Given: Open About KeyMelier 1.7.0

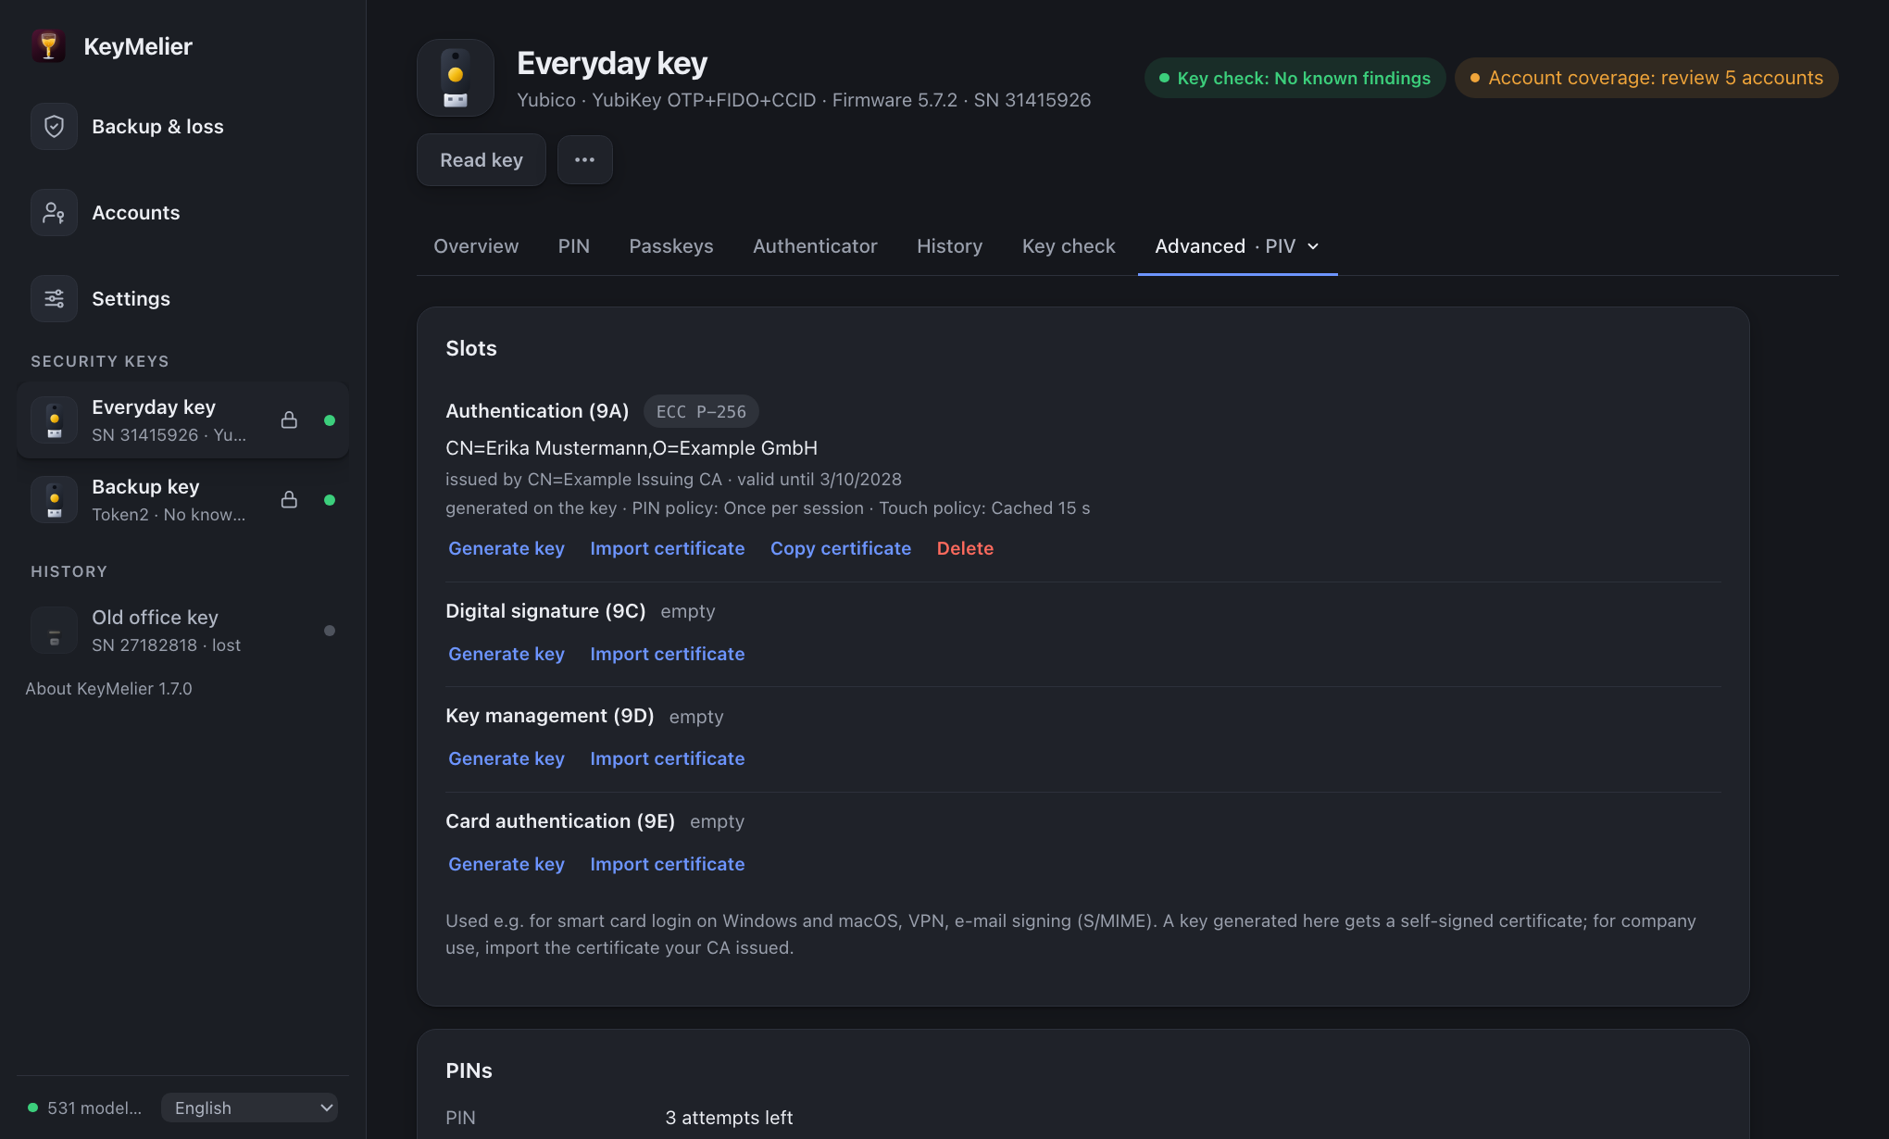Looking at the screenshot, I should pos(108,689).
